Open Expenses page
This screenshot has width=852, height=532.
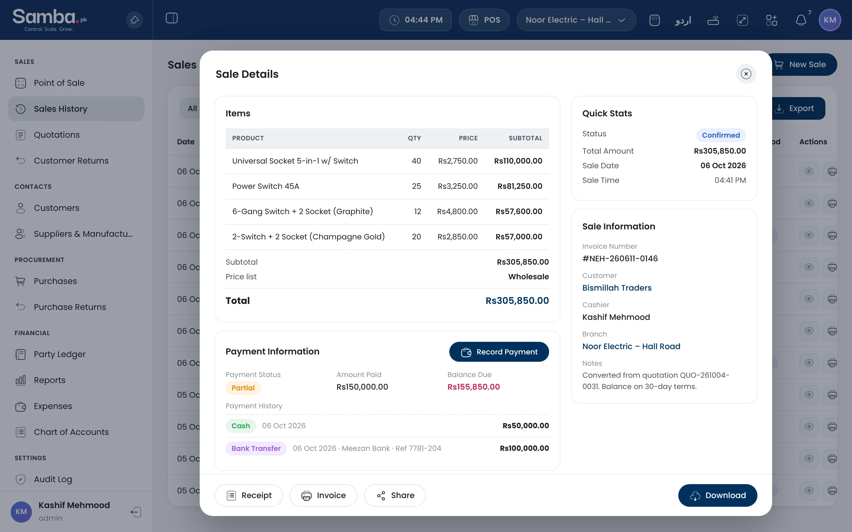76,406
